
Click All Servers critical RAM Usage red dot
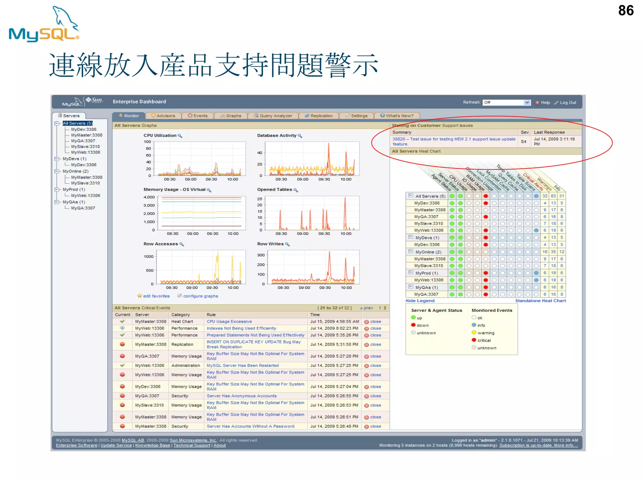[x=486, y=196]
